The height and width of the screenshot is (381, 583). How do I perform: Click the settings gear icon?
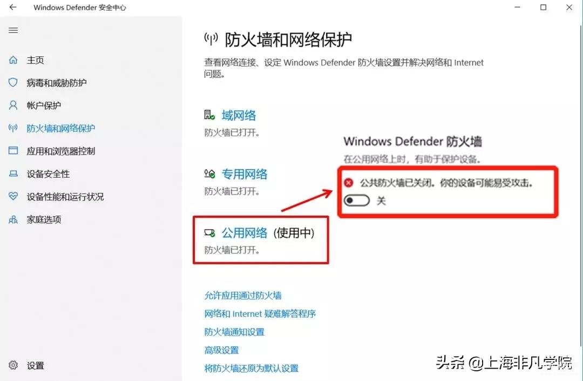pos(13,365)
